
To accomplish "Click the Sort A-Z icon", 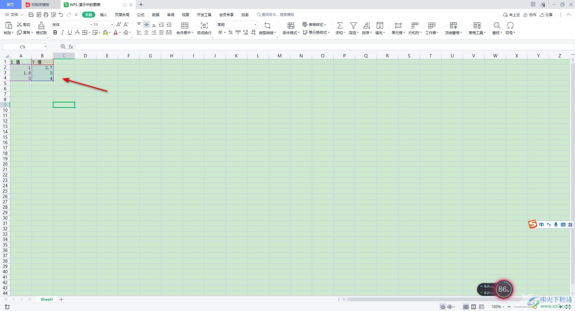I will pyautogui.click(x=367, y=25).
